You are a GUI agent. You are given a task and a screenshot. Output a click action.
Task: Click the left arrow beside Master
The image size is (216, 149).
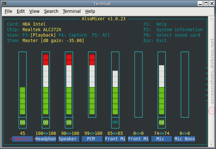(11, 139)
